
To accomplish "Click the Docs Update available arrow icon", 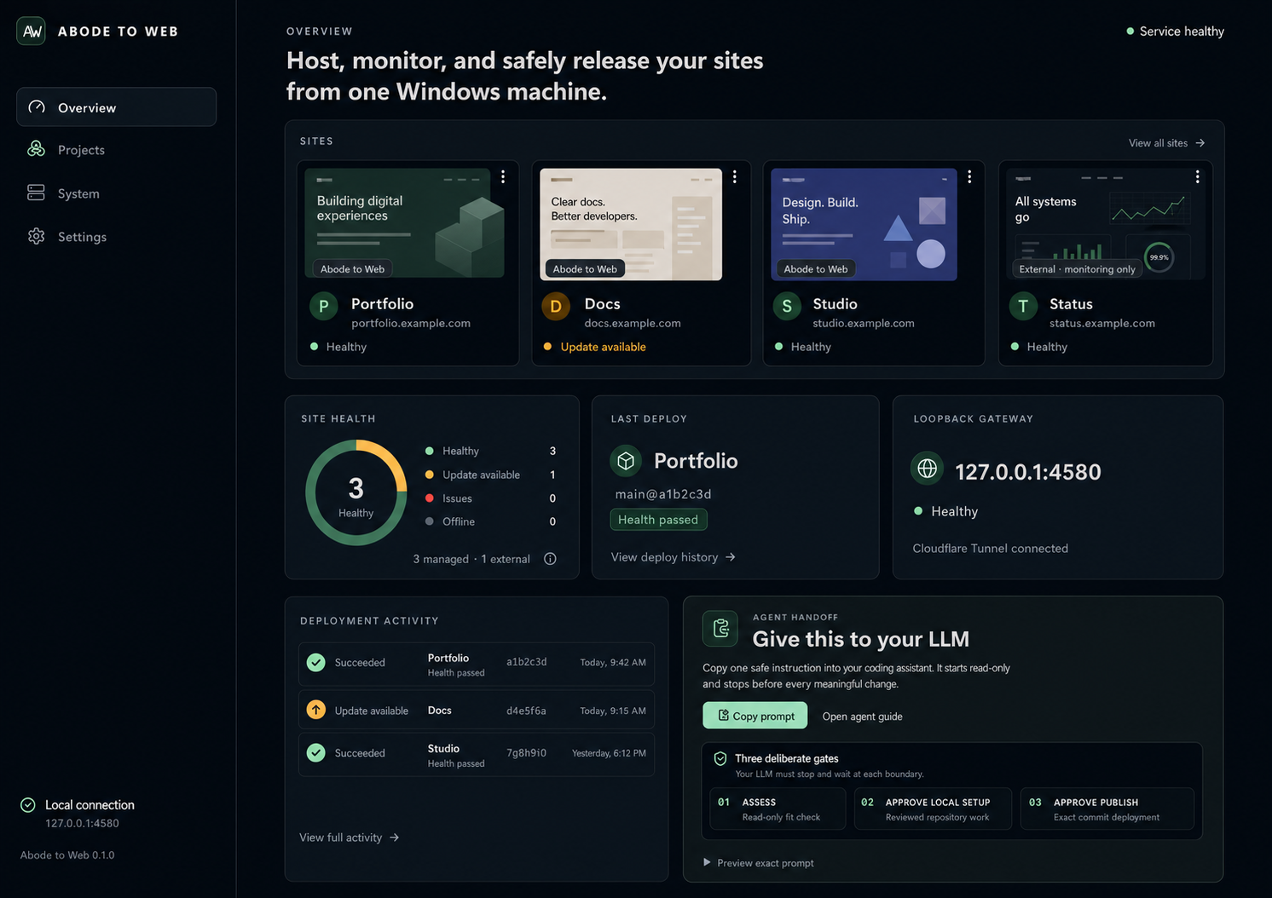I will [316, 710].
